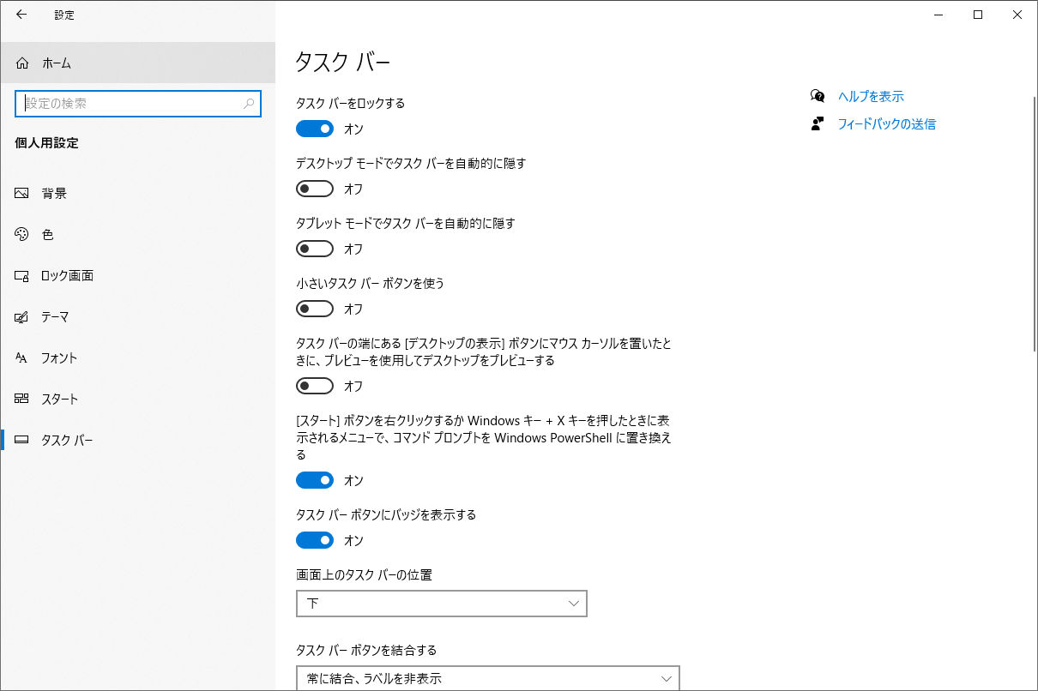Click the help chat bubble icon
Viewport: 1038px width, 691px height.
coord(818,96)
